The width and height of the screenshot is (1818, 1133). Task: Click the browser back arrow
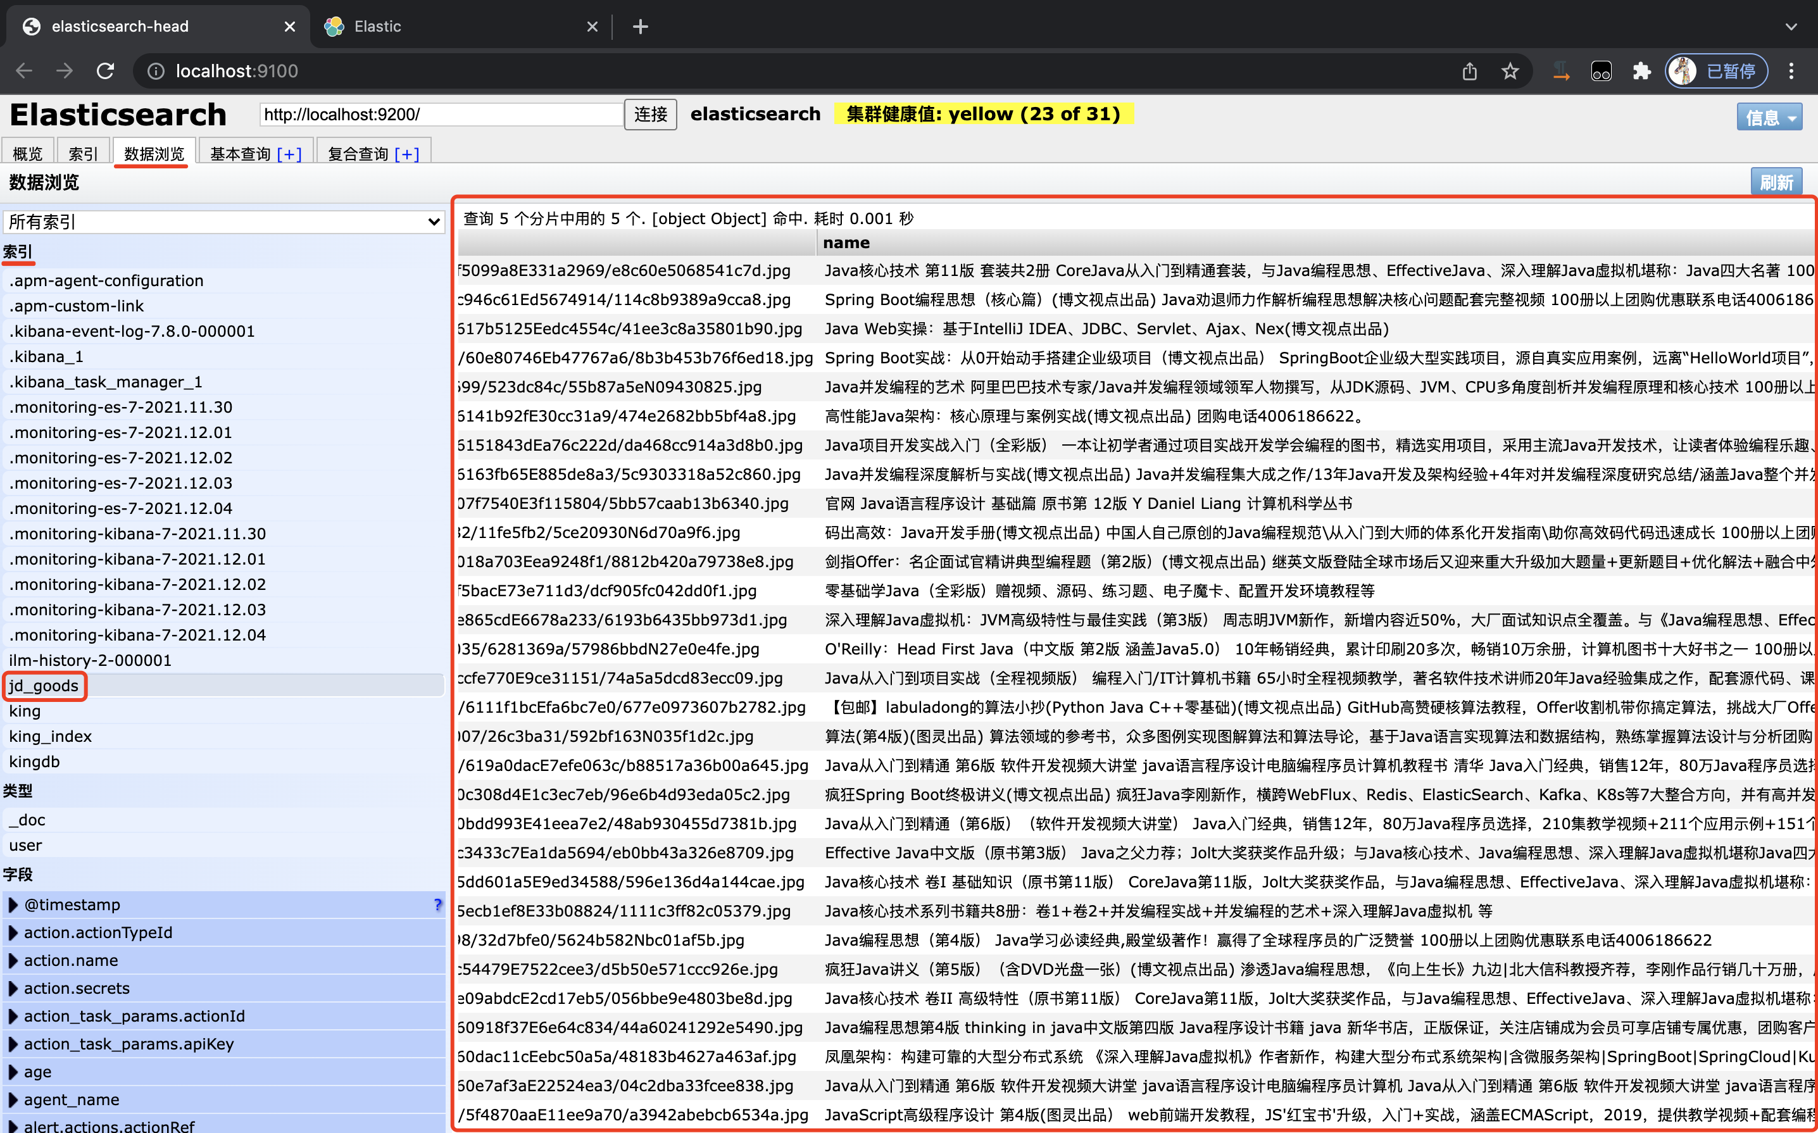pyautogui.click(x=24, y=71)
